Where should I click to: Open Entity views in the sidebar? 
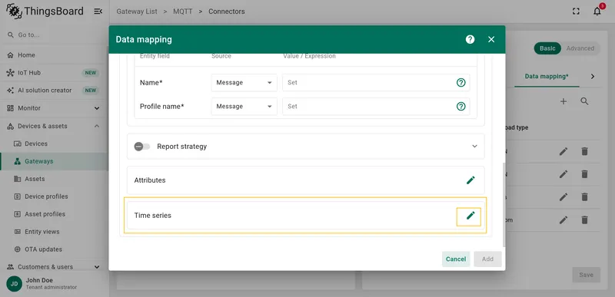click(x=54, y=232)
